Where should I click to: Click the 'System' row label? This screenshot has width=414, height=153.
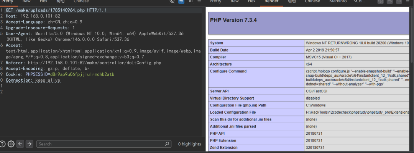pyautogui.click(x=217, y=43)
